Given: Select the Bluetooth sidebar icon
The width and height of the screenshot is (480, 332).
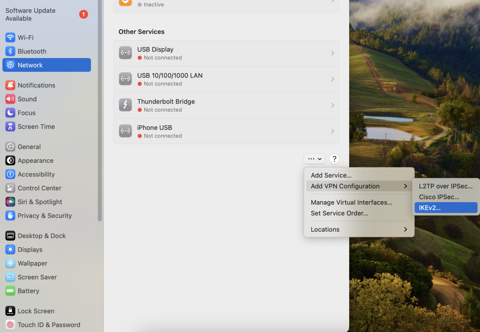Looking at the screenshot, I should tap(10, 51).
